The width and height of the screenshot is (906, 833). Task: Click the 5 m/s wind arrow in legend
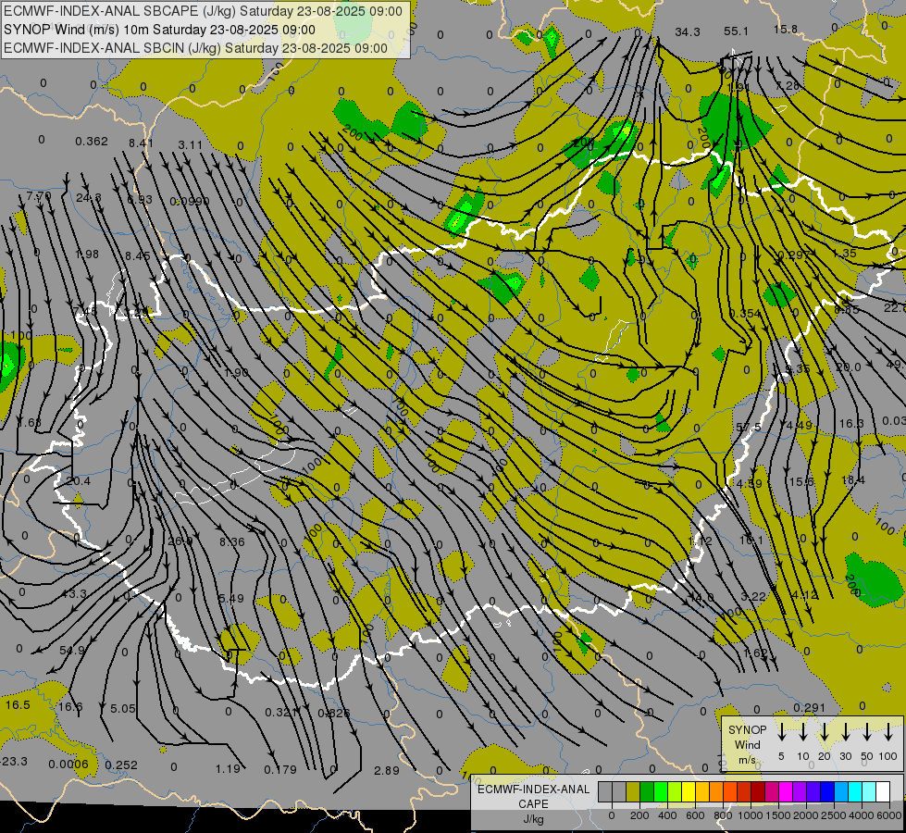tap(782, 732)
